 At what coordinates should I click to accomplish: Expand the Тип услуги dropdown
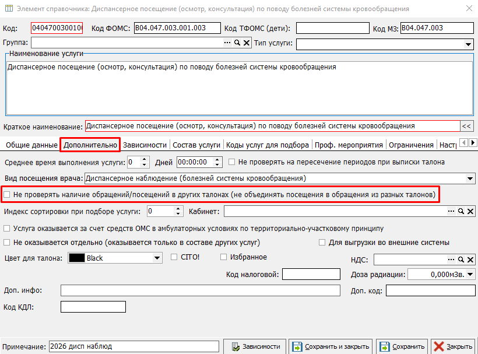469,44
